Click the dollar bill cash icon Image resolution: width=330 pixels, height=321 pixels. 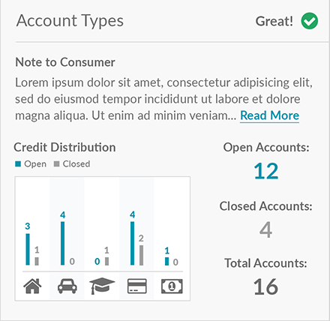click(x=172, y=286)
